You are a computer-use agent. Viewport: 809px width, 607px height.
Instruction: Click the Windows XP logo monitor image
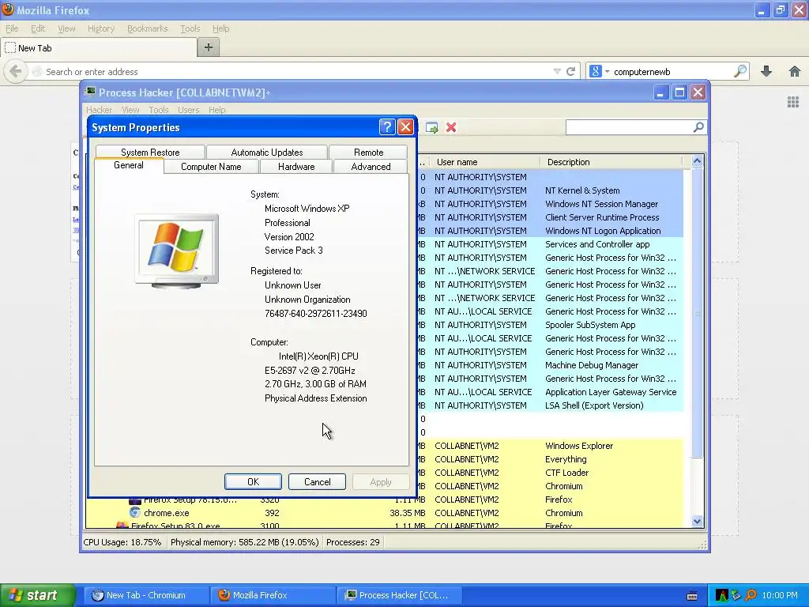(x=177, y=251)
